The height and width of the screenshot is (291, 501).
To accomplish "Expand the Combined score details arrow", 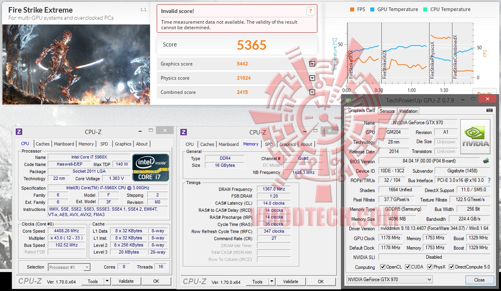I will (x=312, y=92).
